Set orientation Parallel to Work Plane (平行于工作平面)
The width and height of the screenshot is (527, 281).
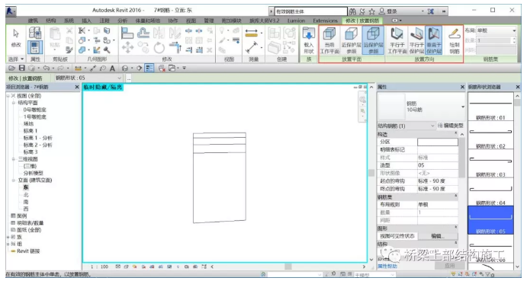pyautogui.click(x=397, y=40)
